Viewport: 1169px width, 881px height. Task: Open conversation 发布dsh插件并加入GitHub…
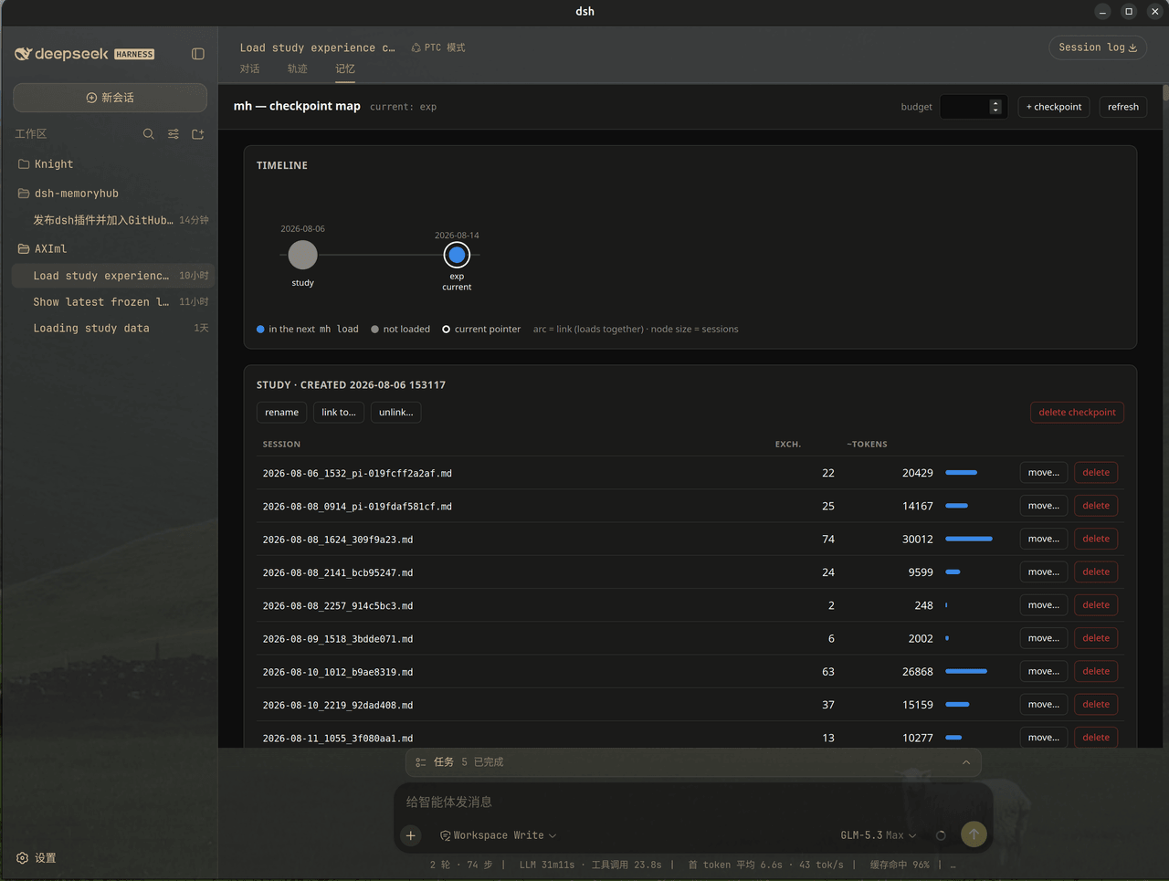[113, 220]
